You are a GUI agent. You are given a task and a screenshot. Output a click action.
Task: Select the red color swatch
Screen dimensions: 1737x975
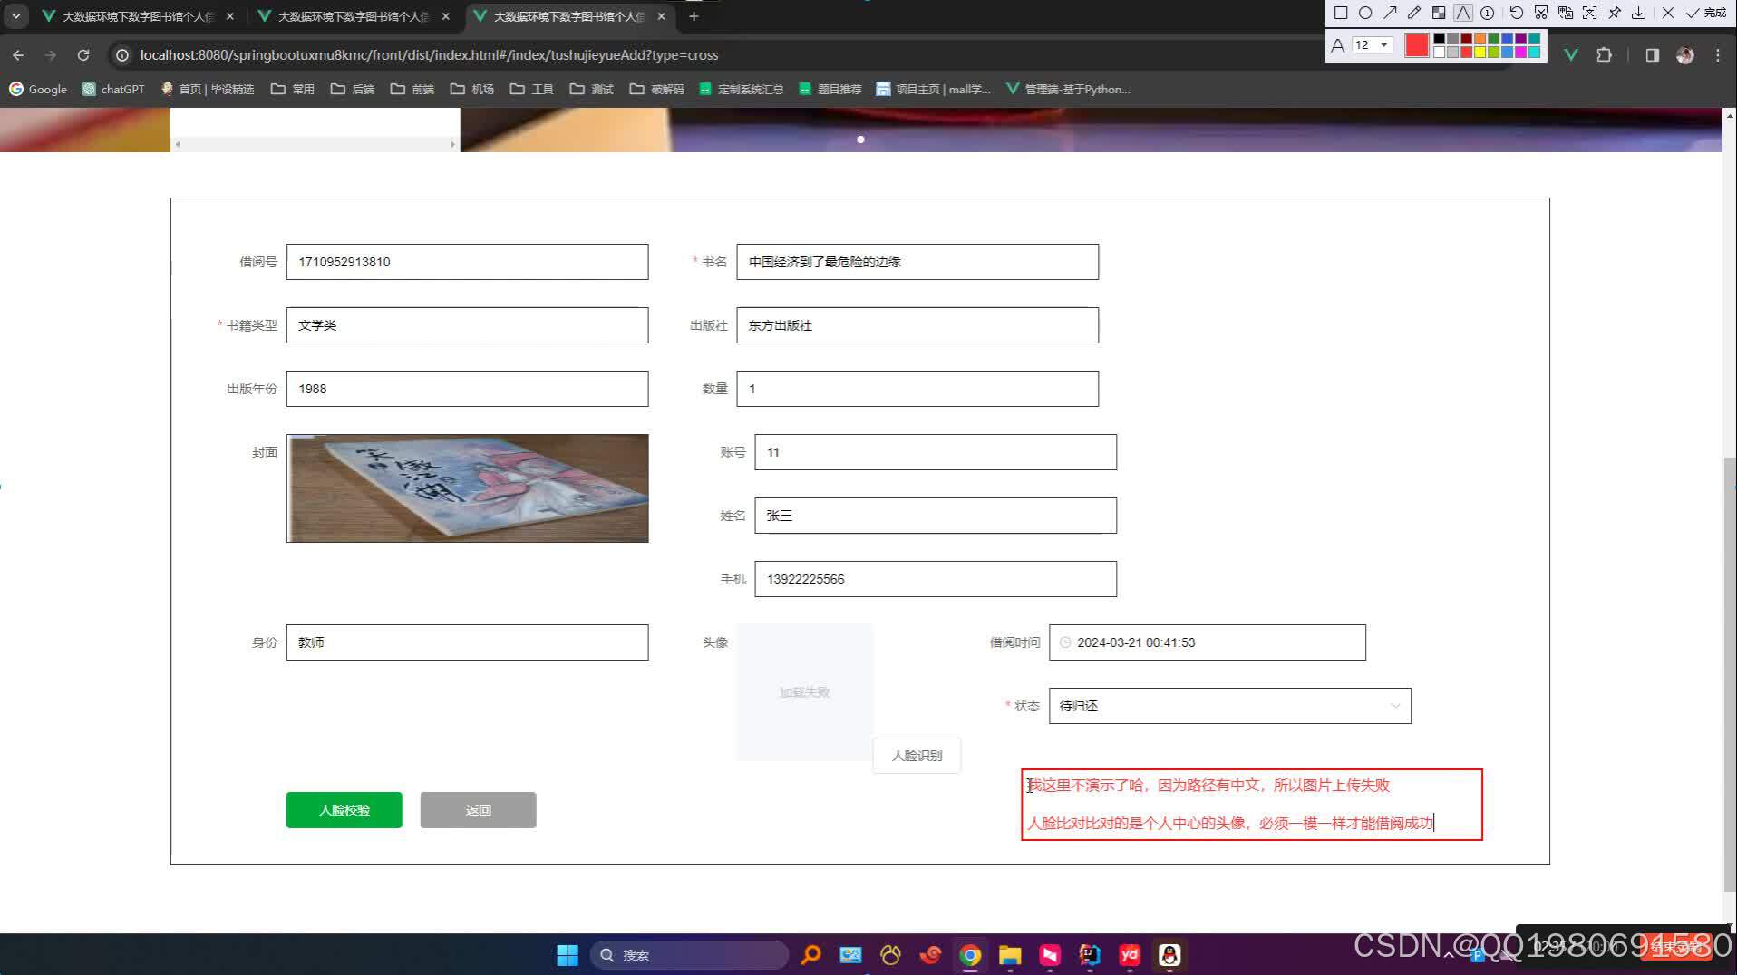point(1416,44)
